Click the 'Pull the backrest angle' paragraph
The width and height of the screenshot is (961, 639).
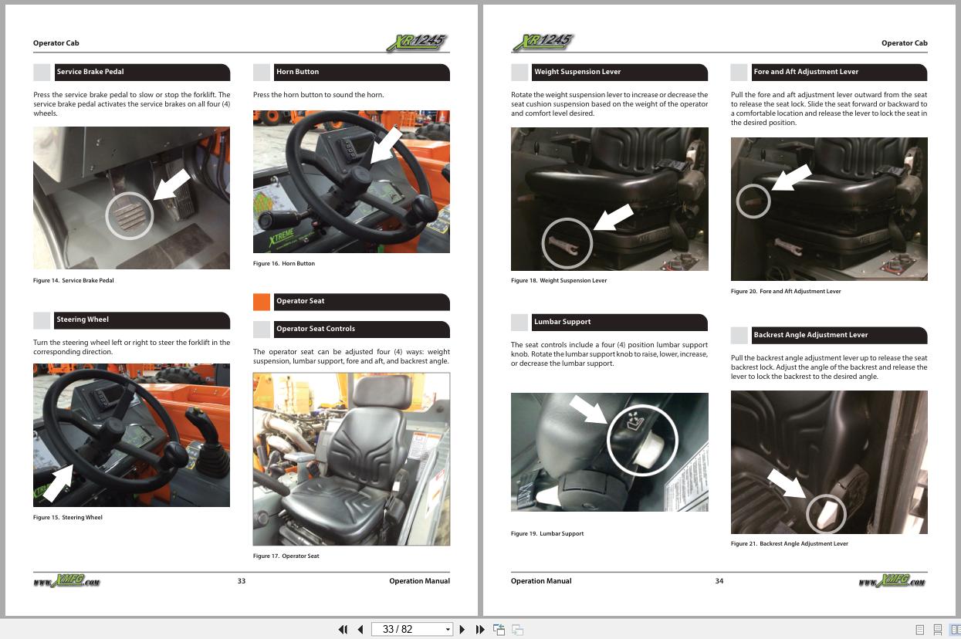[829, 367]
